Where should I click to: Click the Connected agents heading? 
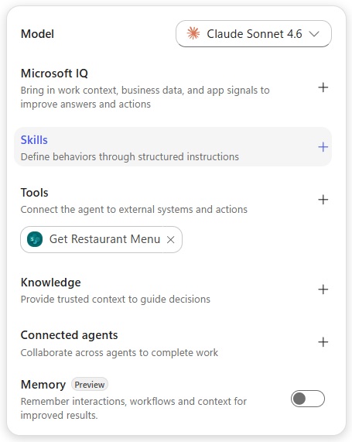point(69,335)
